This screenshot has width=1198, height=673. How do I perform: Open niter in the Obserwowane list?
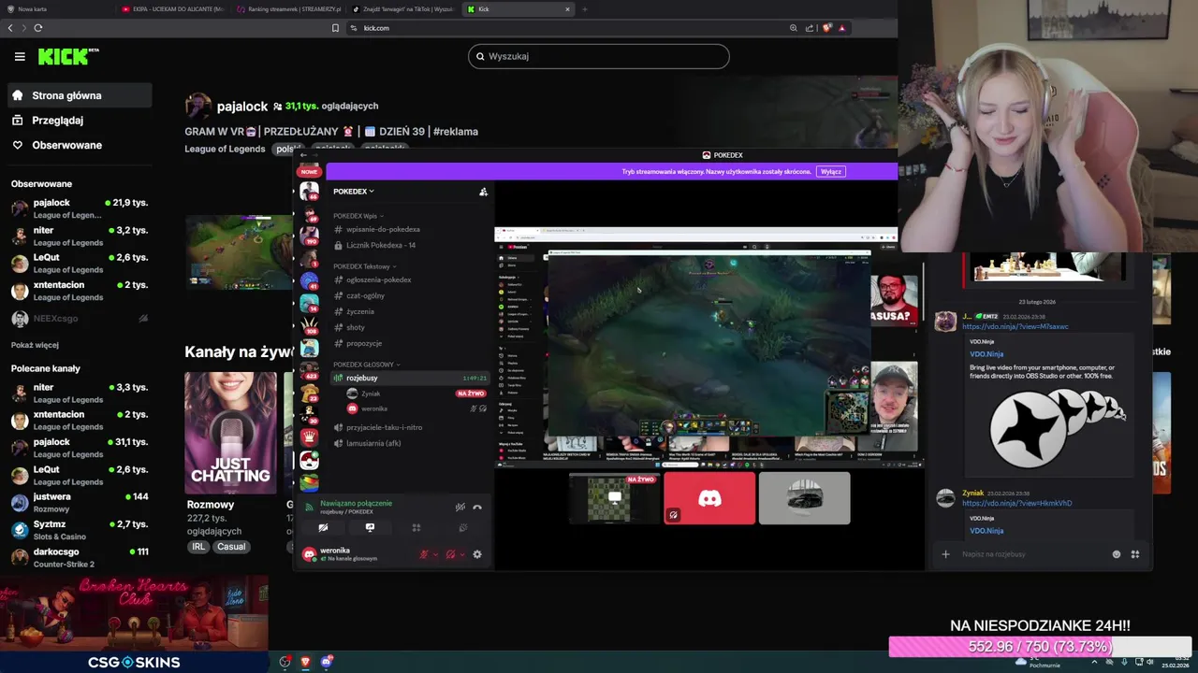pos(79,236)
